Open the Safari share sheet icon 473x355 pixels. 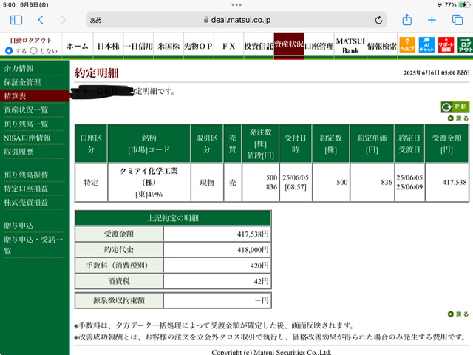(407, 20)
